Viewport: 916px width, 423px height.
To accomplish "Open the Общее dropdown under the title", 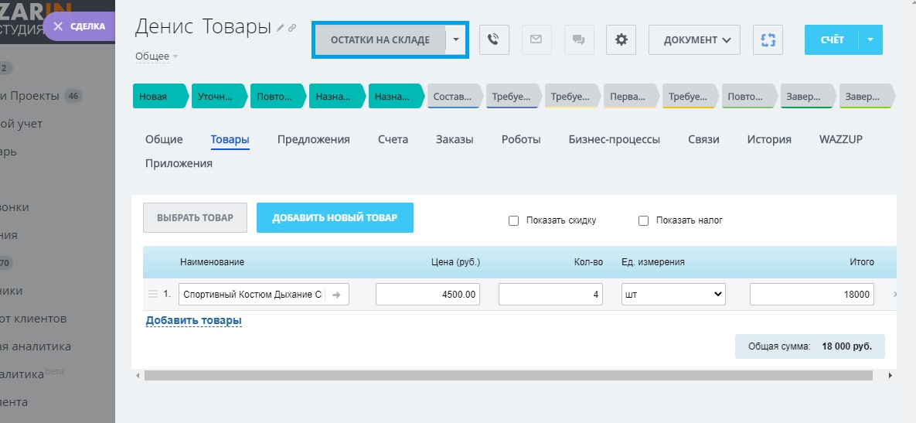I will click(x=157, y=56).
